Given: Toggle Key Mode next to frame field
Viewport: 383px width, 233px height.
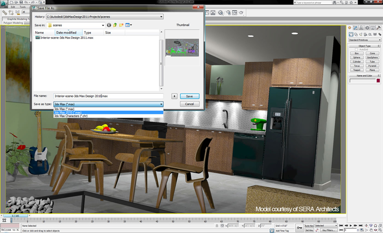Looking at the screenshot, I should click(341, 230).
